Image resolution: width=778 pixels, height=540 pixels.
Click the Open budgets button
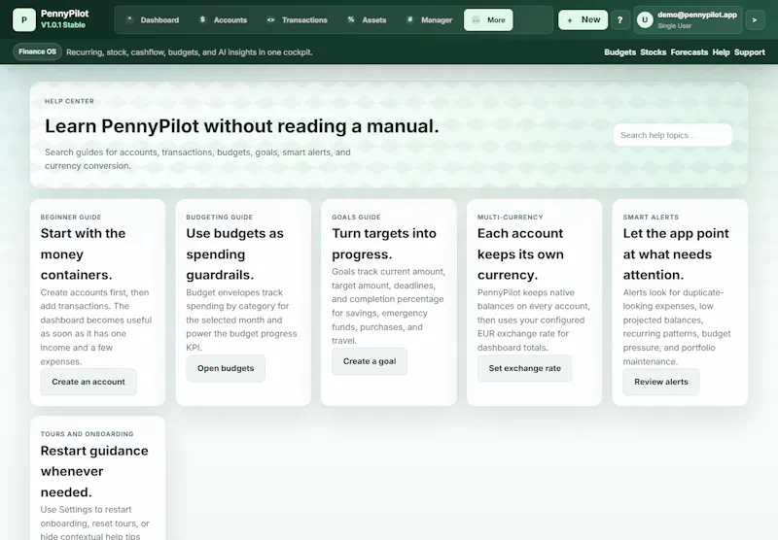point(226,368)
